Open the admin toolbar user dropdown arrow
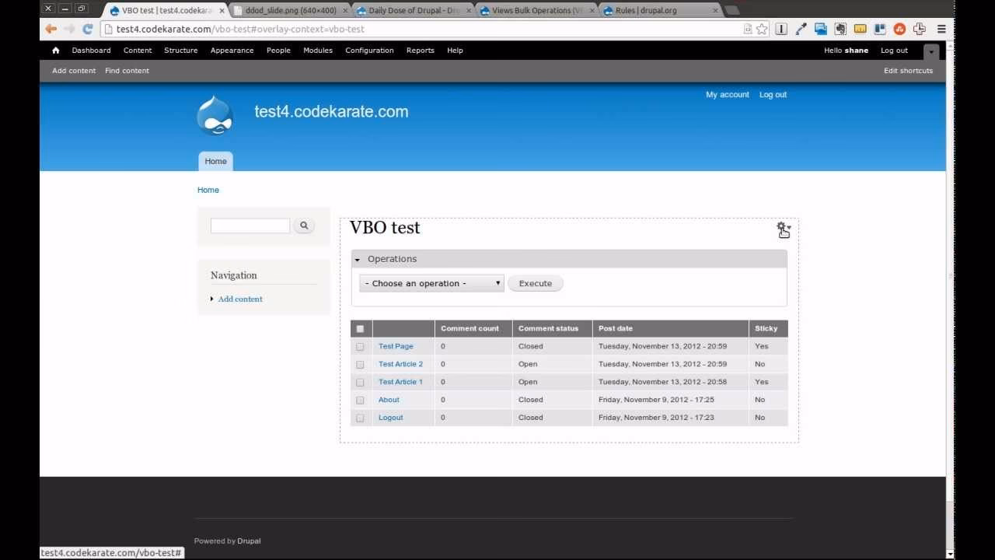Image resolution: width=995 pixels, height=560 pixels. coord(930,51)
